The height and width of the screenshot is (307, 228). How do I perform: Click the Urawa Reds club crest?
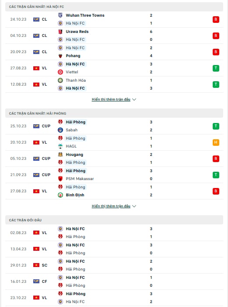tap(60, 32)
